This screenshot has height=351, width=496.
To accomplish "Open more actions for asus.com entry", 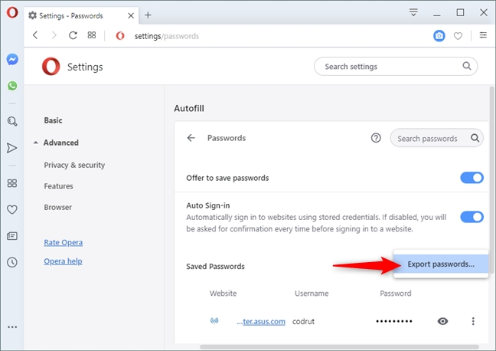I will (x=473, y=321).
